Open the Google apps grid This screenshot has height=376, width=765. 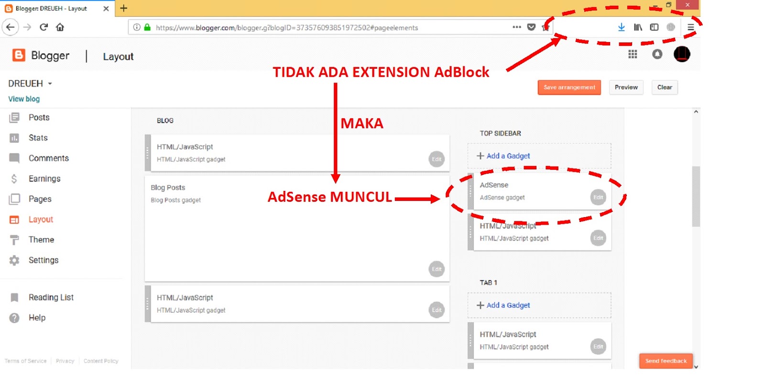(x=633, y=54)
